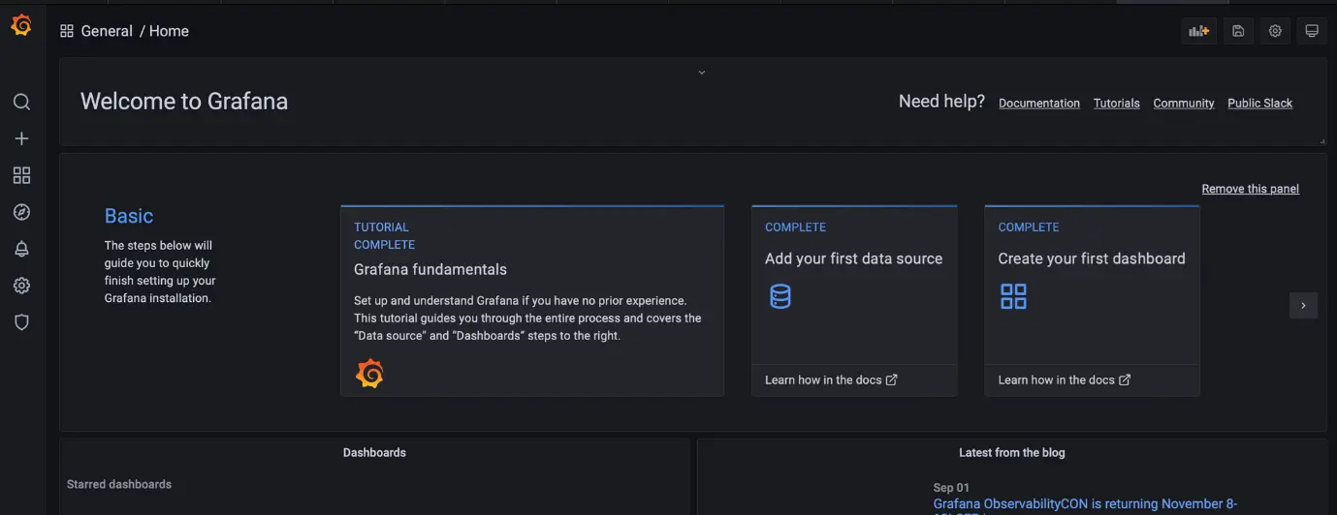
Task: Click the Create plus icon in sidebar
Action: [x=21, y=138]
